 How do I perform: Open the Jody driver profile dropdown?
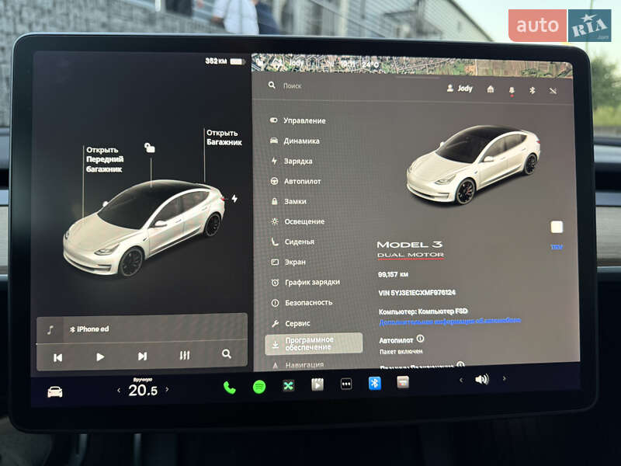point(460,89)
